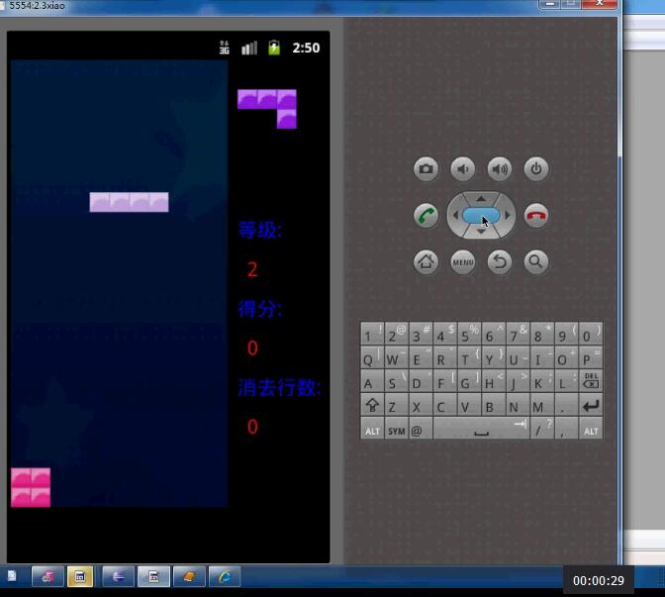Click the signal strength bars icon
The width and height of the screenshot is (665, 597).
point(249,48)
